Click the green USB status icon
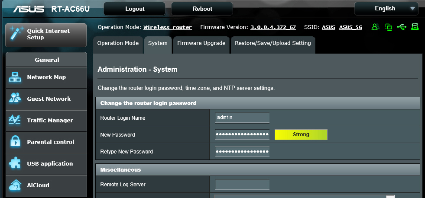Image resolution: width=425 pixels, height=198 pixels. point(402,27)
